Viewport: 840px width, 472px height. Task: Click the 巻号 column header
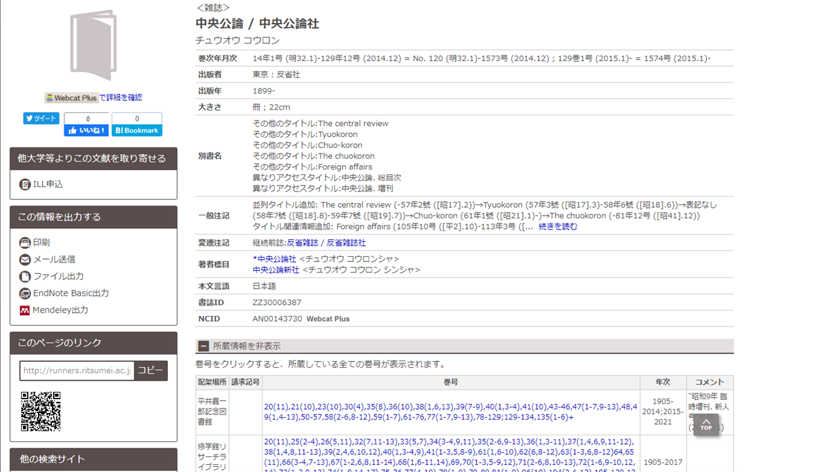(x=451, y=382)
